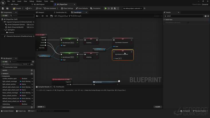Image resolution: width=210 pixels, height=118 pixels.
Task: Open My Blueprint panel settings gear
Action: (x=33, y=62)
